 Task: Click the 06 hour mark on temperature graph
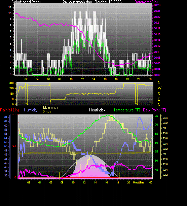51,182
